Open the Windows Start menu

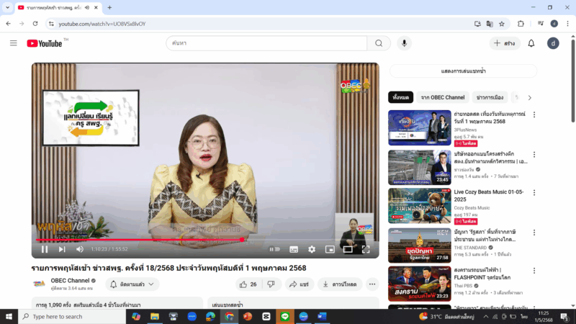(9, 316)
